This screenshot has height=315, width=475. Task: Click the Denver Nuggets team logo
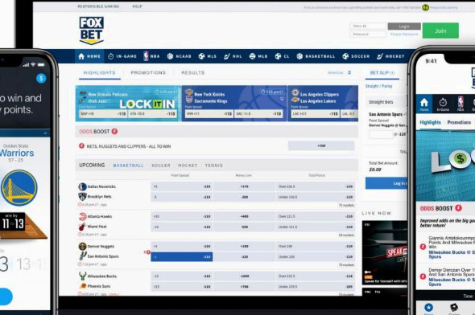point(82,247)
